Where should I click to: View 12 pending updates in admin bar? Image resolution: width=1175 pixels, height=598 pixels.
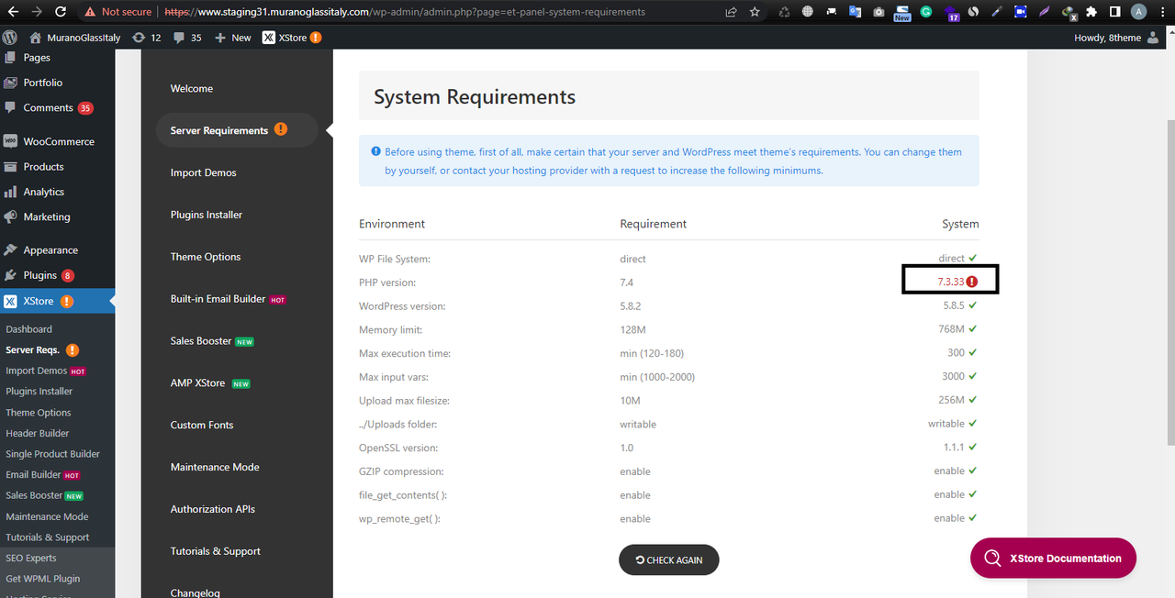click(146, 38)
